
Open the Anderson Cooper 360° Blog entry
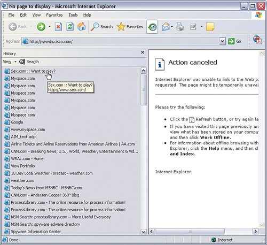[45, 195]
